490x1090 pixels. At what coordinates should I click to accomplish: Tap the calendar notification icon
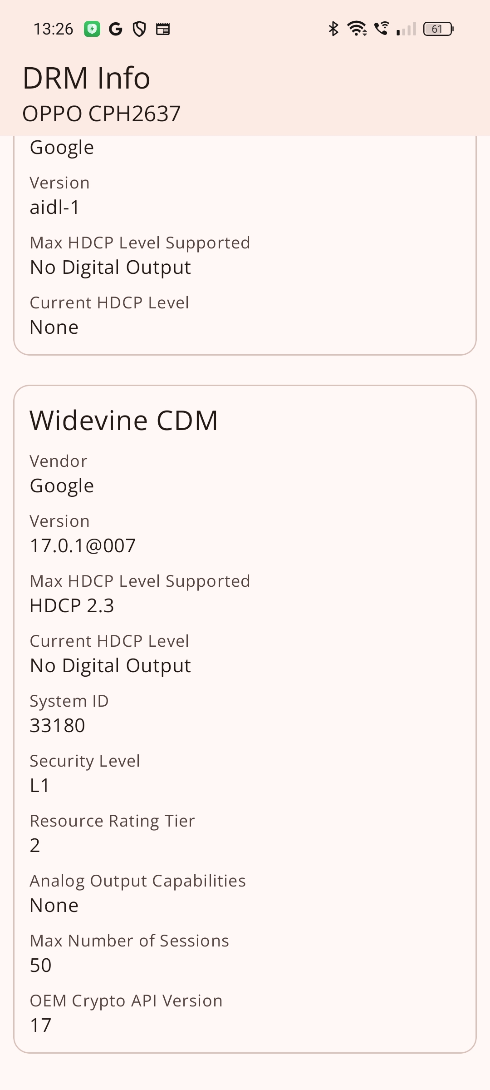tap(163, 29)
